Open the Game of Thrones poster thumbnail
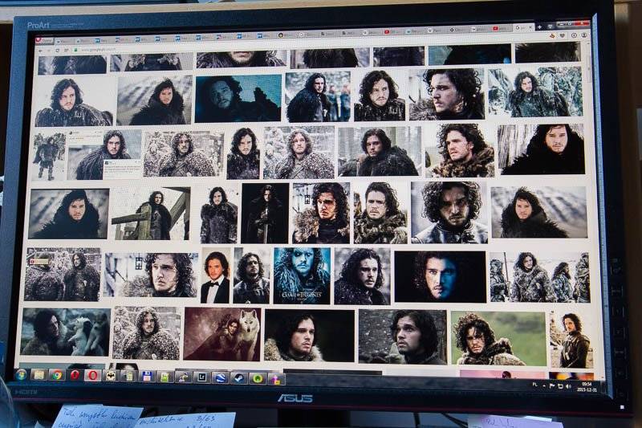 (302, 275)
